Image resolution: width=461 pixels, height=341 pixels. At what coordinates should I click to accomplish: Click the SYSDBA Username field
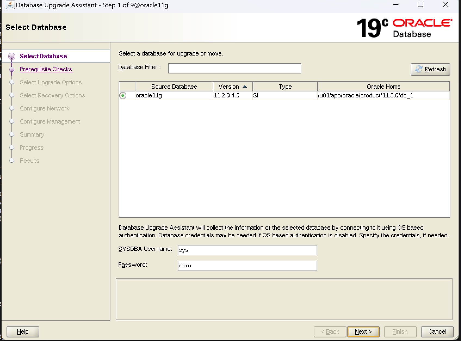(247, 250)
